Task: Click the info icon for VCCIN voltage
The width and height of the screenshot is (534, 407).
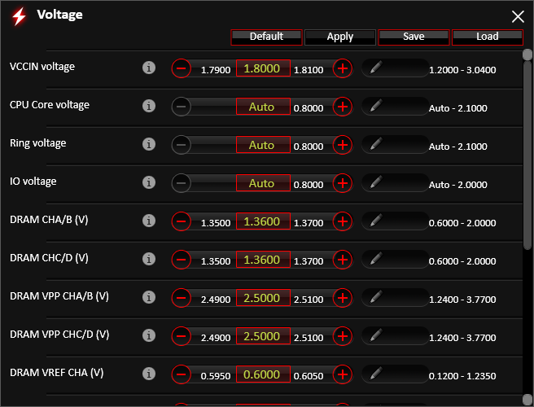Action: (148, 68)
